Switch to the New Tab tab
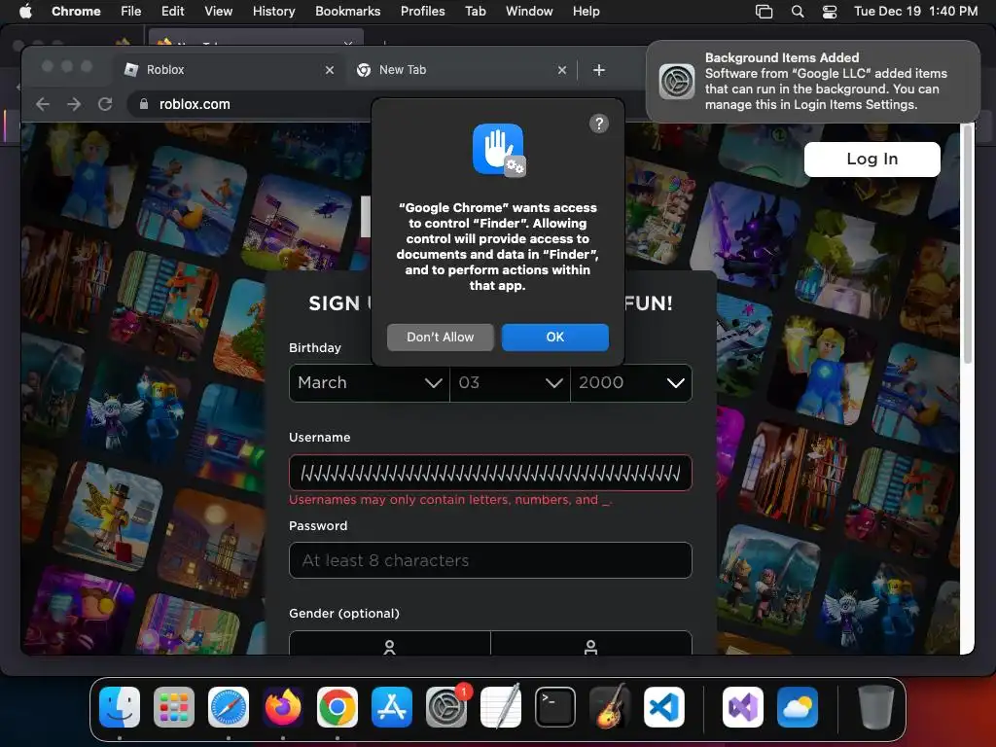 click(462, 70)
